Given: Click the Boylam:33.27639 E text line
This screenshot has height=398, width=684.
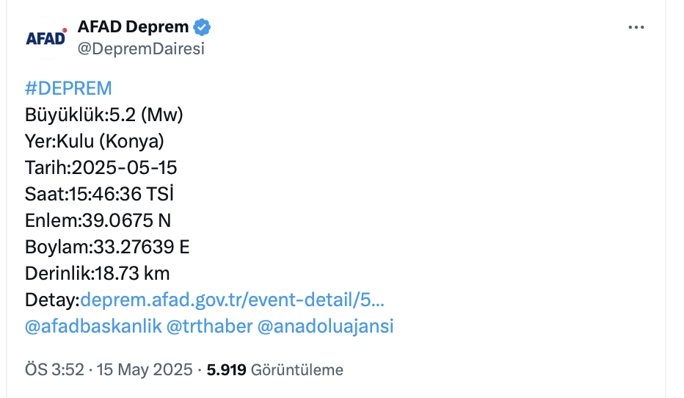Looking at the screenshot, I should 107,247.
